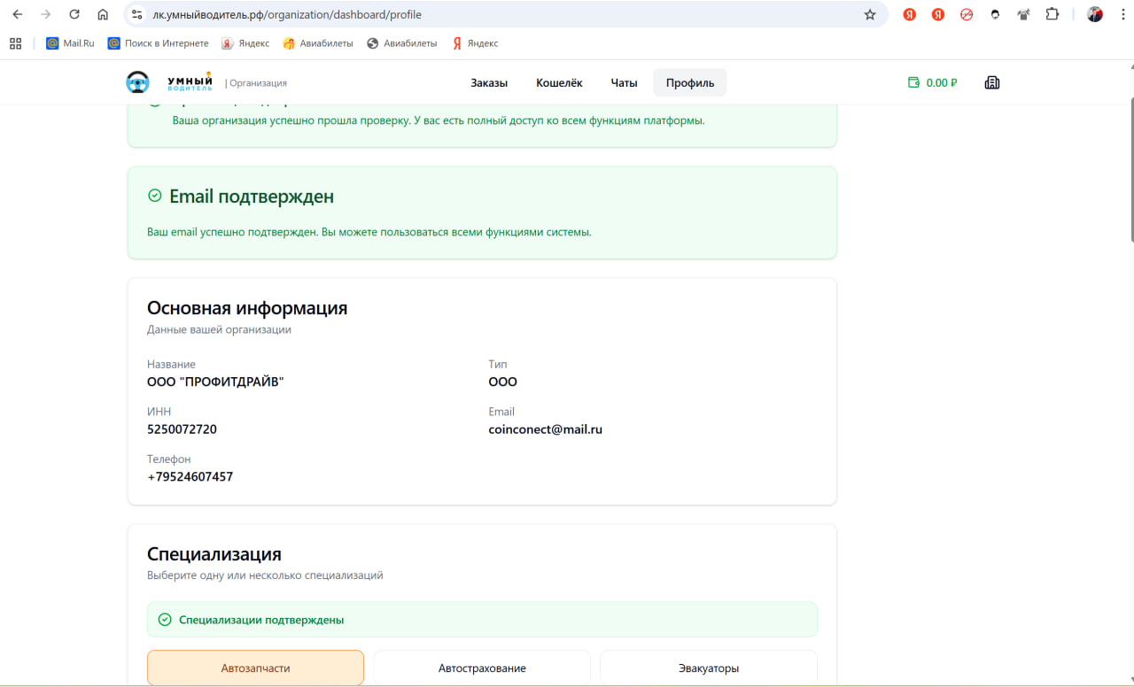This screenshot has width=1134, height=687.
Task: Select the ИНН value 5250072720
Action: [x=182, y=429]
